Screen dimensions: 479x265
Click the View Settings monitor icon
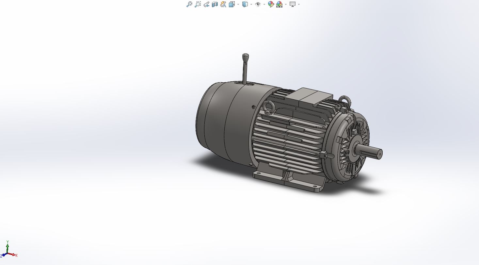[293, 4]
